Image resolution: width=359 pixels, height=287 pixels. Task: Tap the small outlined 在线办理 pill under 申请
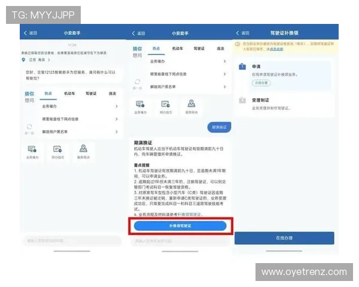click(261, 83)
